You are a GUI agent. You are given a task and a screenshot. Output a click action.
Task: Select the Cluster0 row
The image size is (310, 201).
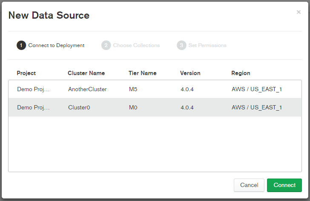[155, 107]
